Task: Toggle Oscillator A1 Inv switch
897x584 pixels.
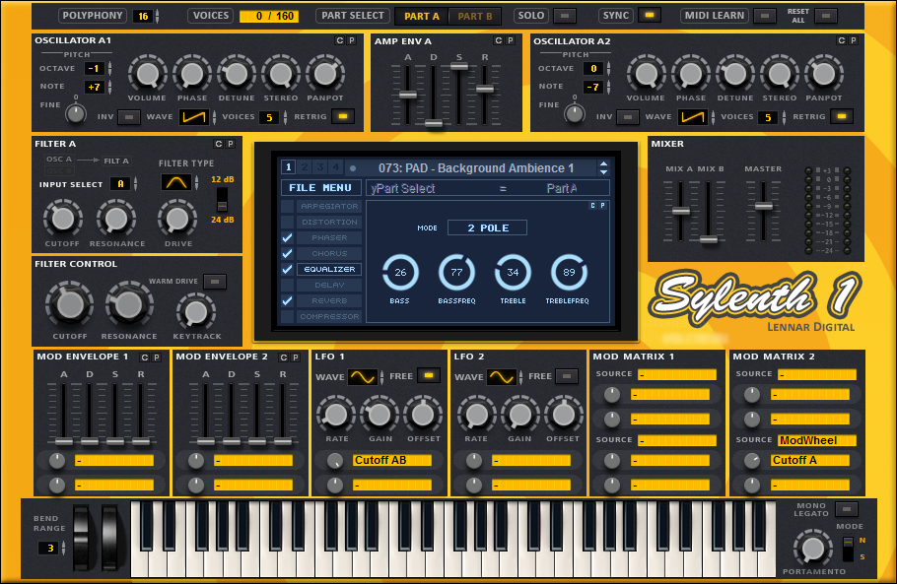Action: click(x=129, y=117)
